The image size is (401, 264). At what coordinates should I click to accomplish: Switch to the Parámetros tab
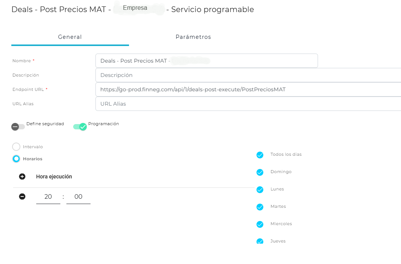[x=193, y=37]
